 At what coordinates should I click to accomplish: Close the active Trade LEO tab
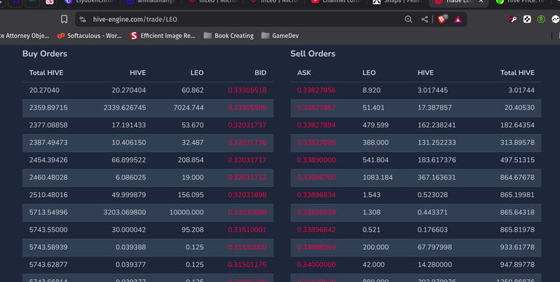coord(481,1)
